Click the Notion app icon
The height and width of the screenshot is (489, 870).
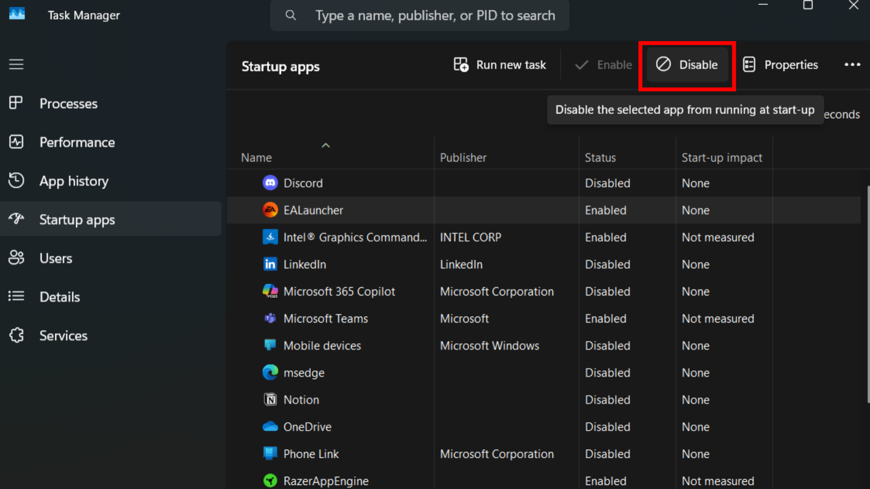tap(271, 399)
